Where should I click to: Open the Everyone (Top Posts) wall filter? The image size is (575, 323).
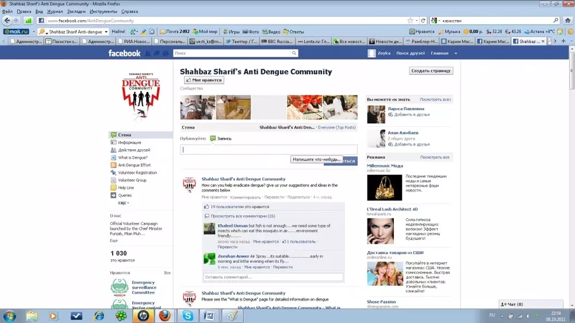336,127
